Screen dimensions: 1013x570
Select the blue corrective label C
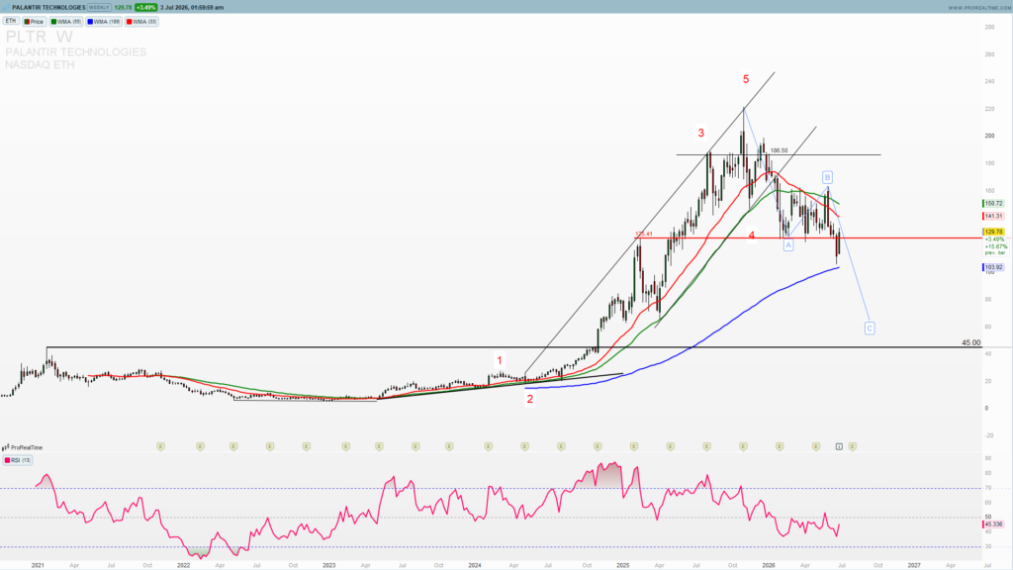coord(870,329)
